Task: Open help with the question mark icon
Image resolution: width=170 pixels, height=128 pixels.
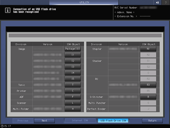Action: pos(166,2)
